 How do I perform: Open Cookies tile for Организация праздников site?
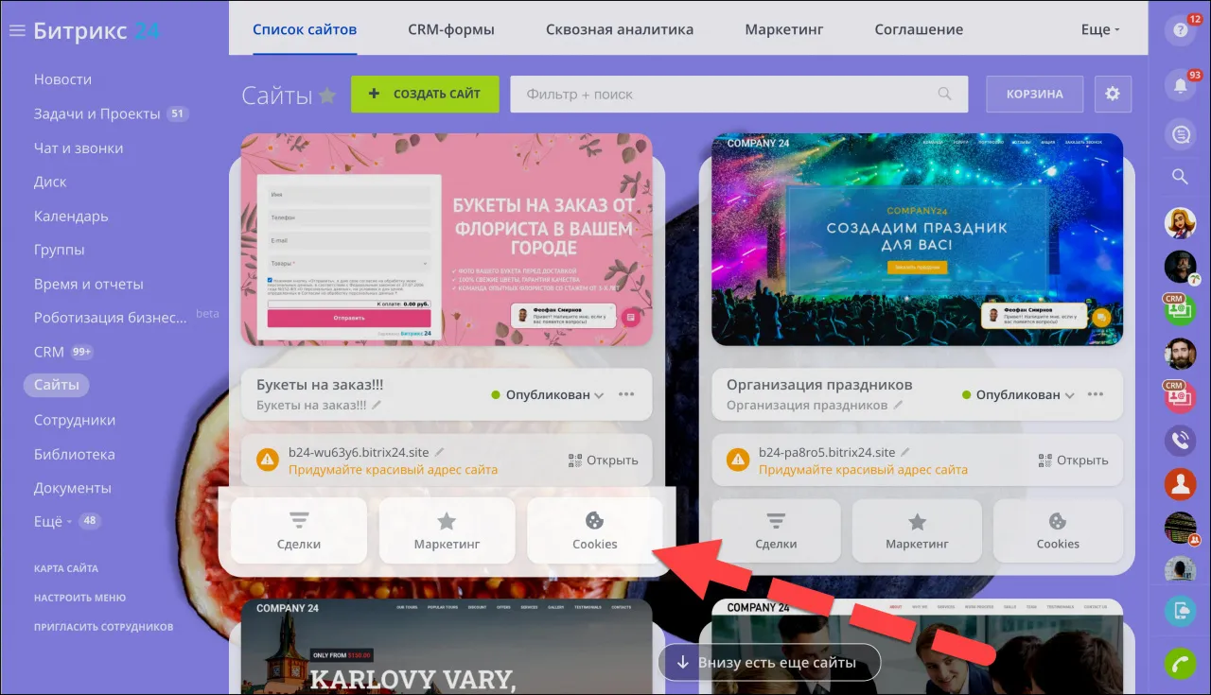[1058, 530]
